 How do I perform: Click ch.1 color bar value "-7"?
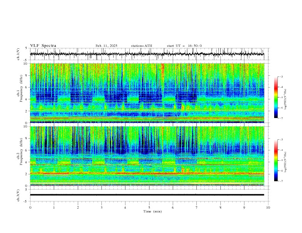coord(281,118)
